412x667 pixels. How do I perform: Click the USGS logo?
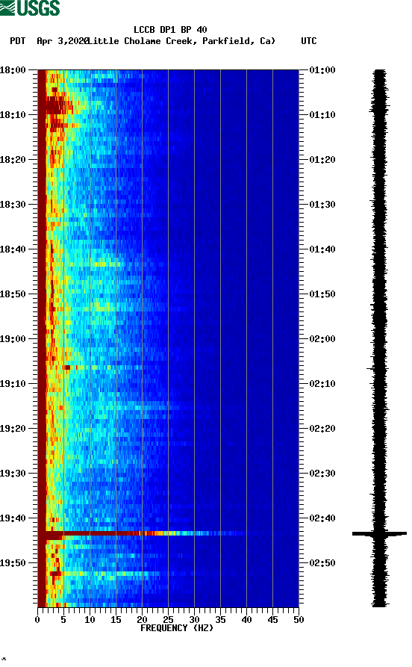click(30, 7)
